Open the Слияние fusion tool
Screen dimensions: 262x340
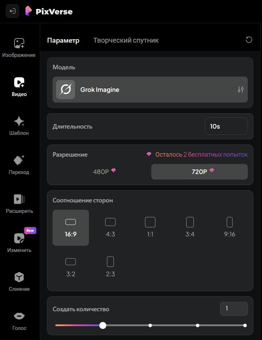tap(19, 281)
